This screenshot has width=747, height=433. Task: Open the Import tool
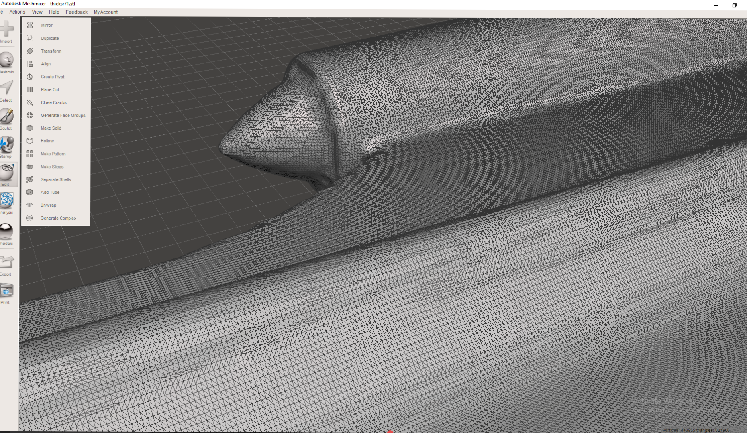coord(7,31)
